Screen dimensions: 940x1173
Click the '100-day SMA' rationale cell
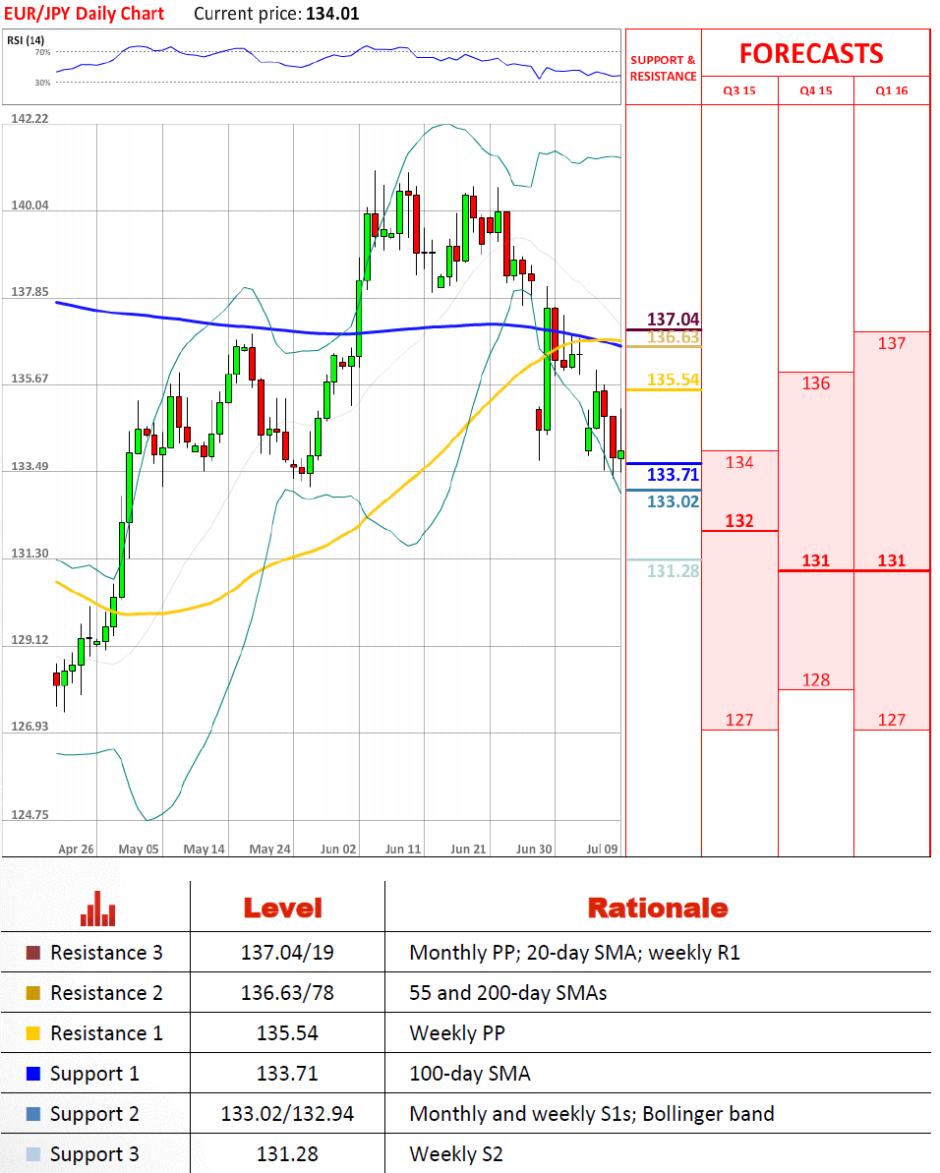[470, 1075]
